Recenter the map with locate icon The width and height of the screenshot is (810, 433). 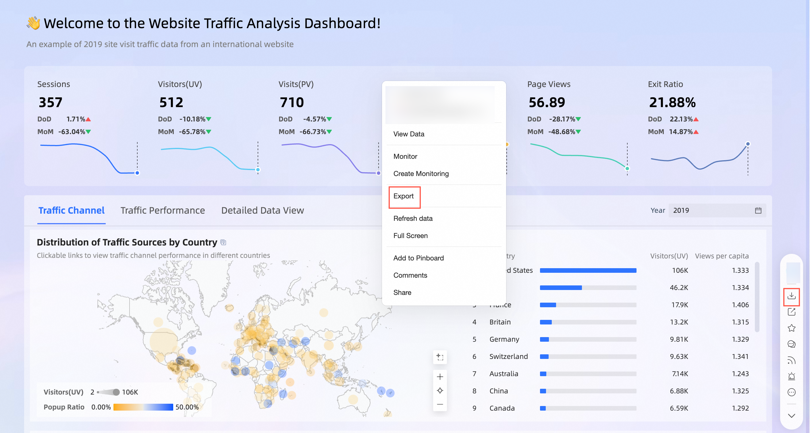pyautogui.click(x=439, y=391)
